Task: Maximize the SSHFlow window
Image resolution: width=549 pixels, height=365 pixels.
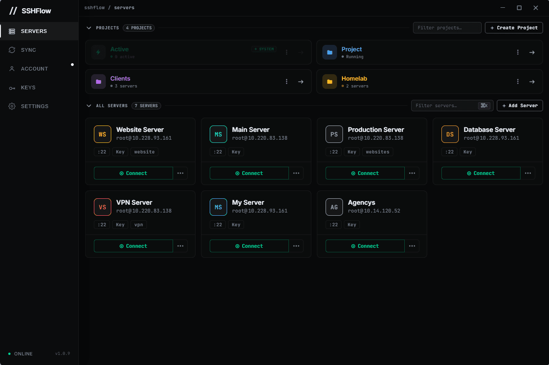Action: [x=519, y=8]
